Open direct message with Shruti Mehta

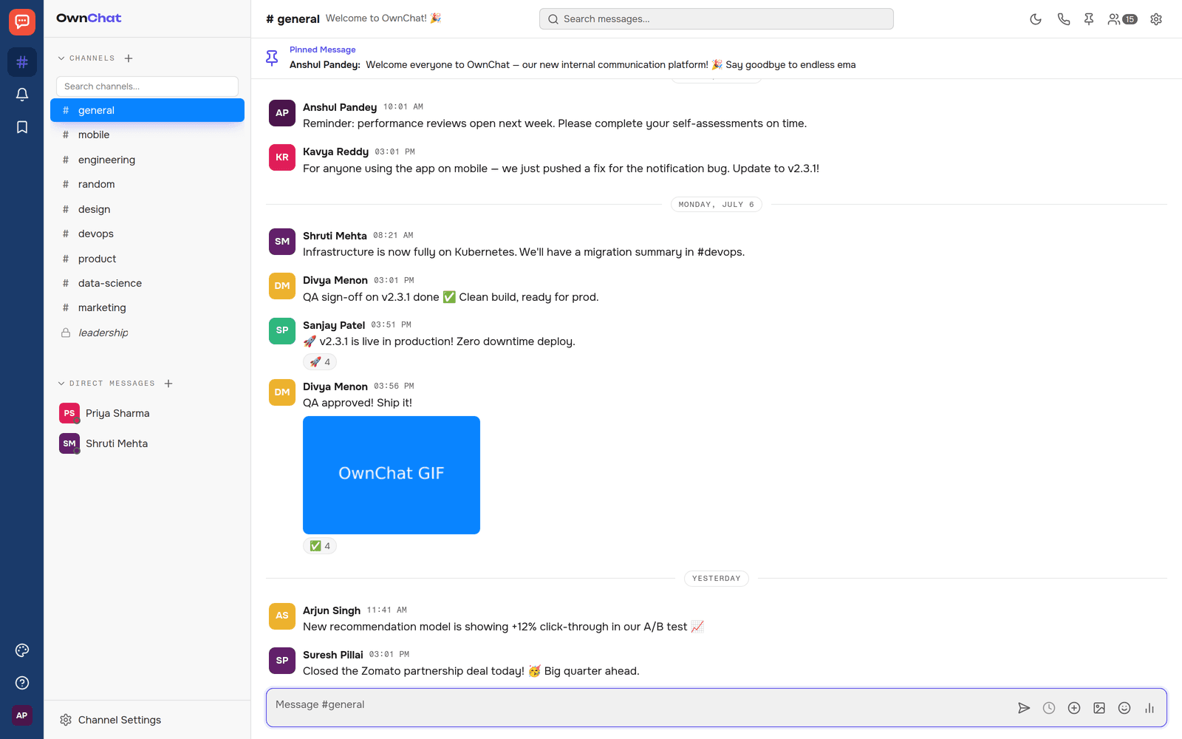[147, 443]
